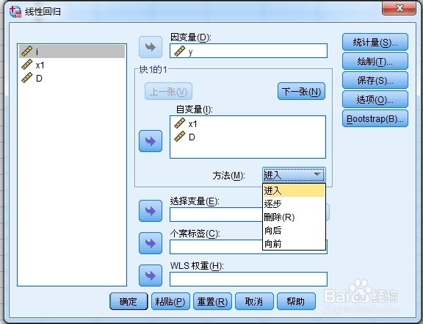Click inside the WLS 权重(H) input field
The width and height of the screenshot is (423, 324).
click(x=248, y=279)
